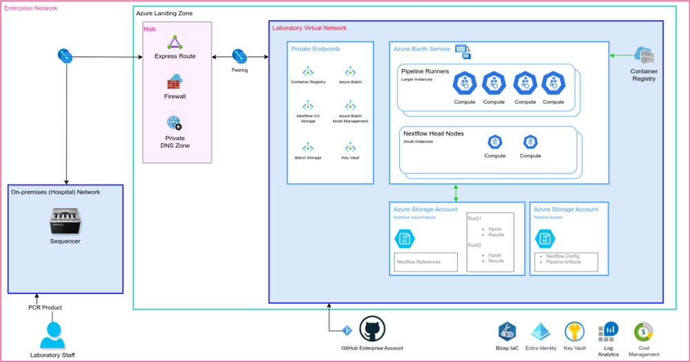Click the 'Pipeline Artifacts' bullet text
Image resolution: width=690 pixels, height=362 pixels.
pyautogui.click(x=564, y=262)
